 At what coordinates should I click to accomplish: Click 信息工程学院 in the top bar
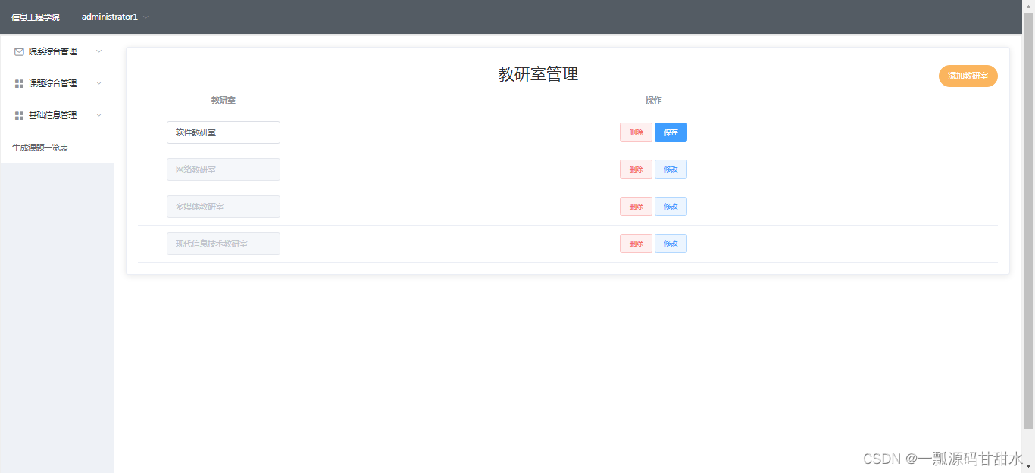tap(35, 17)
